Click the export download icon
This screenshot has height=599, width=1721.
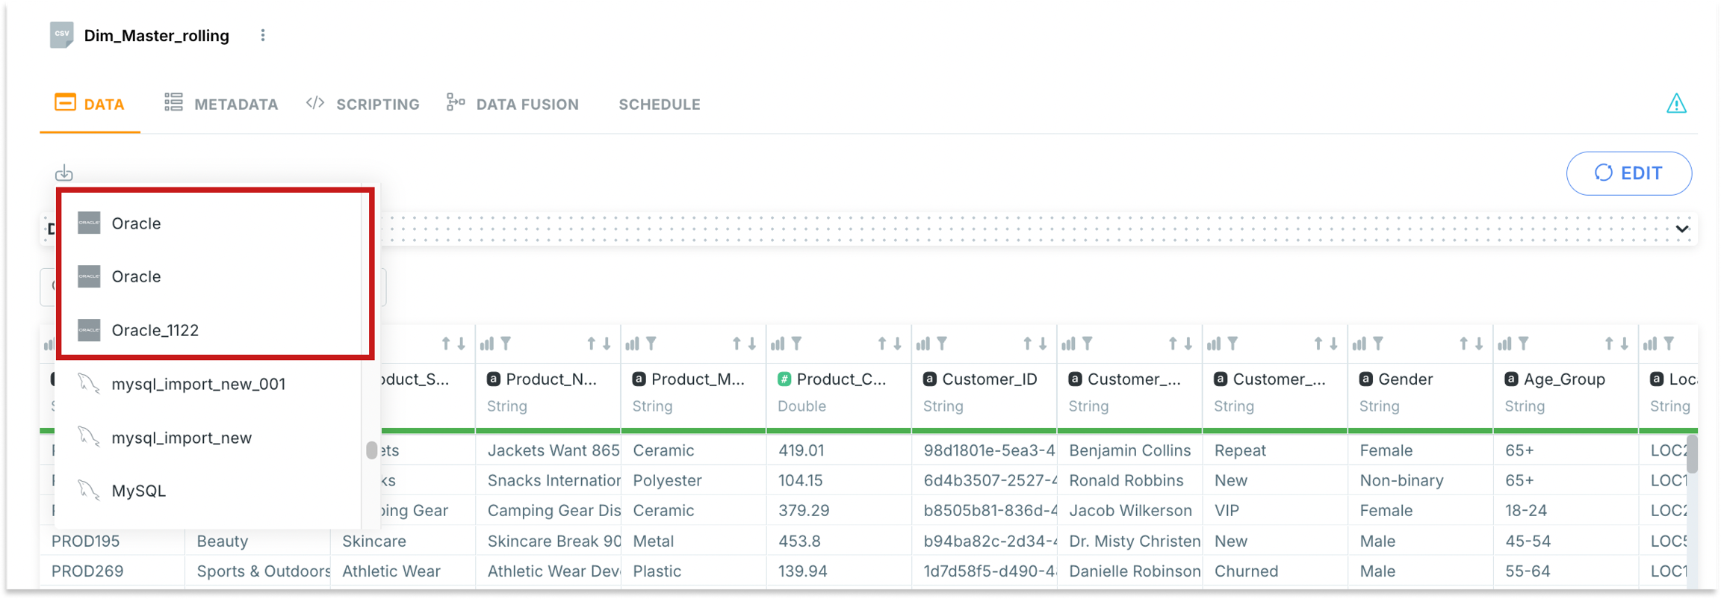pyautogui.click(x=64, y=173)
